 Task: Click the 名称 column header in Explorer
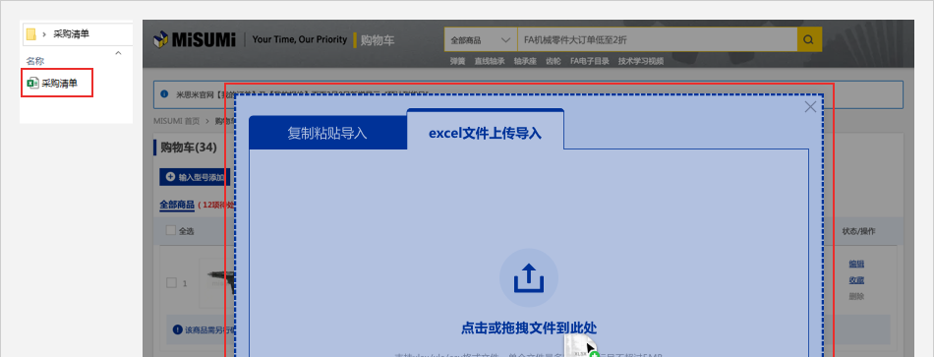[x=35, y=61]
